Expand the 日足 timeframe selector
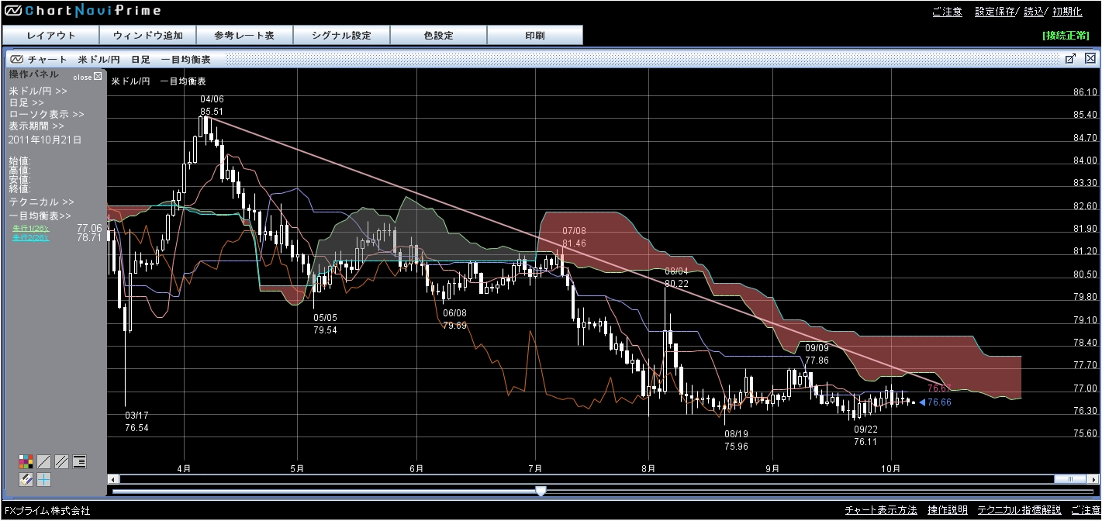The image size is (1102, 521). pos(26,102)
